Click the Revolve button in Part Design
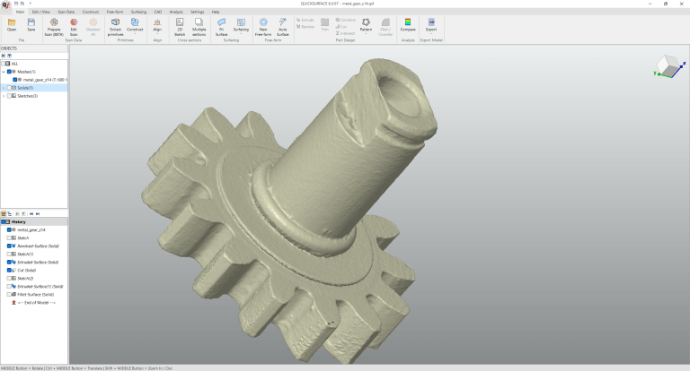 coord(305,26)
